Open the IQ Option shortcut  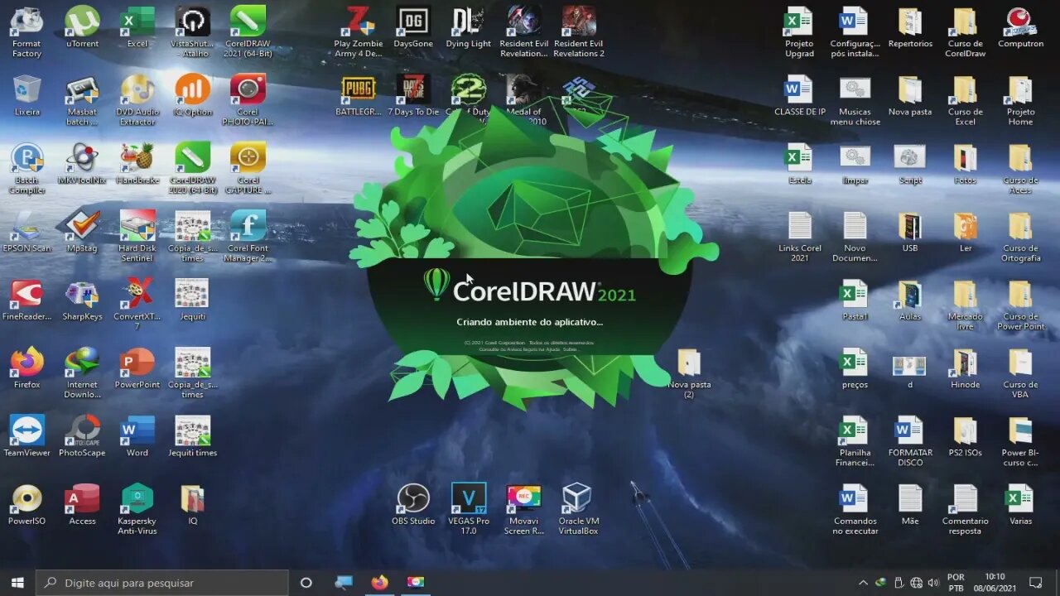tap(193, 95)
